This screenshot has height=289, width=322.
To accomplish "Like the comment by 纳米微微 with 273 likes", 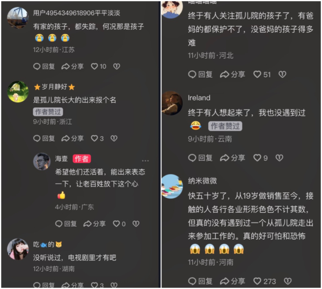I will (x=265, y=281).
